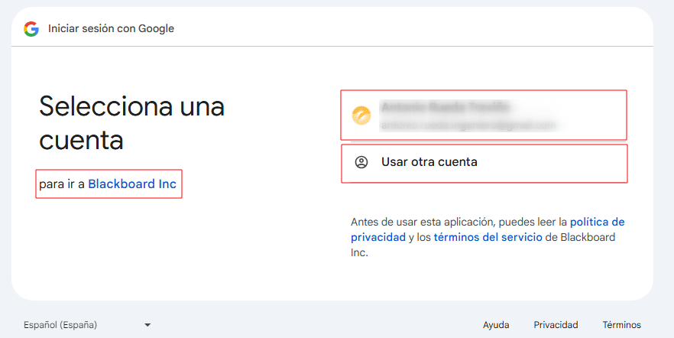Choose the 'Usar otra cuenta' option
This screenshot has width=674, height=338.
[x=483, y=163]
